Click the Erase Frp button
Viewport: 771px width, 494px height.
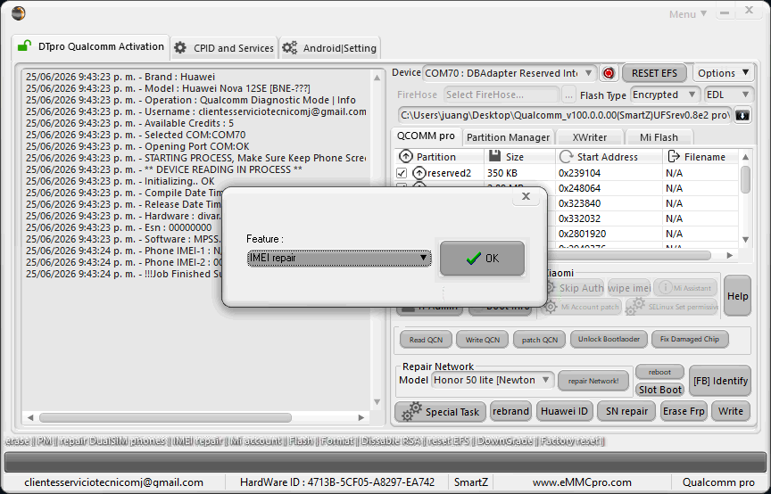click(x=684, y=411)
